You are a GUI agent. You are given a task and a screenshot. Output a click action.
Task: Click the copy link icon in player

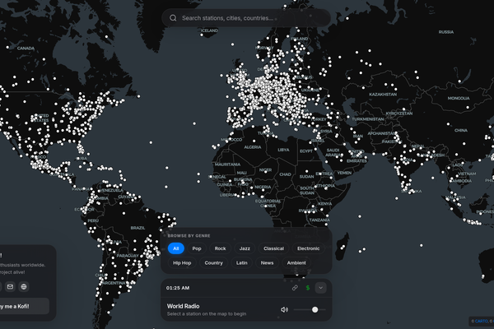295,288
